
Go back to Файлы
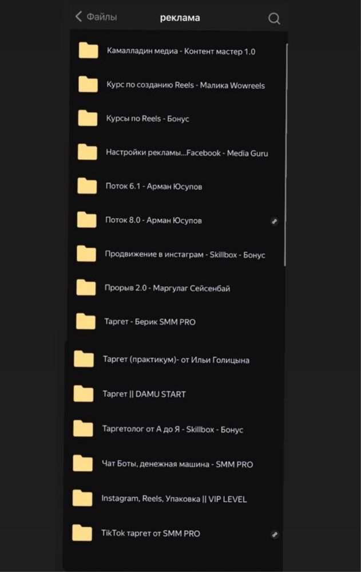point(96,17)
